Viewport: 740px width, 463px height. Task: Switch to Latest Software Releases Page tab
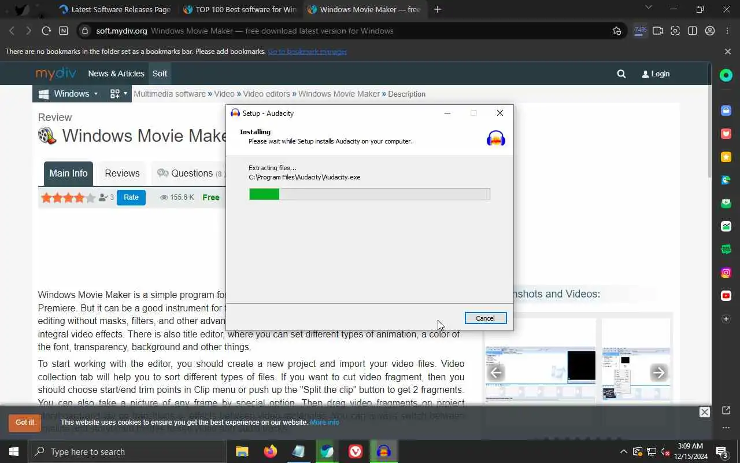pyautogui.click(x=114, y=10)
